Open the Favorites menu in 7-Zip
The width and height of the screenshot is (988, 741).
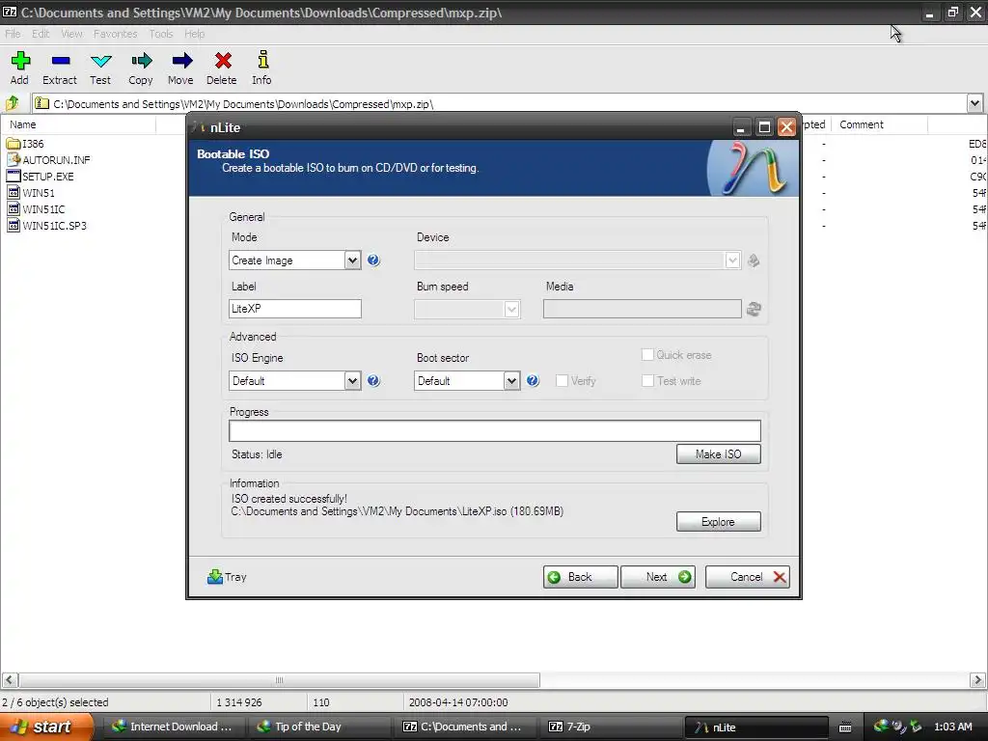point(116,34)
